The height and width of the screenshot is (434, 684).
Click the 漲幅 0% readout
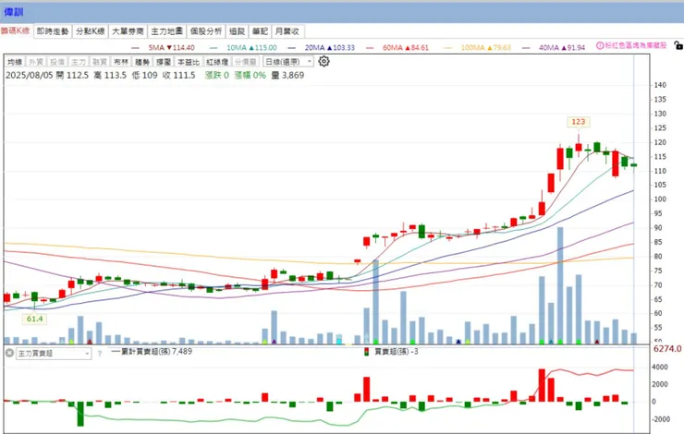point(250,76)
